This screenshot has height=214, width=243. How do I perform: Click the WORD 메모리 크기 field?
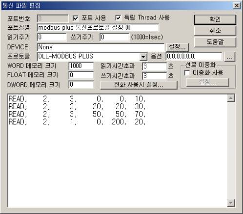[81, 66]
